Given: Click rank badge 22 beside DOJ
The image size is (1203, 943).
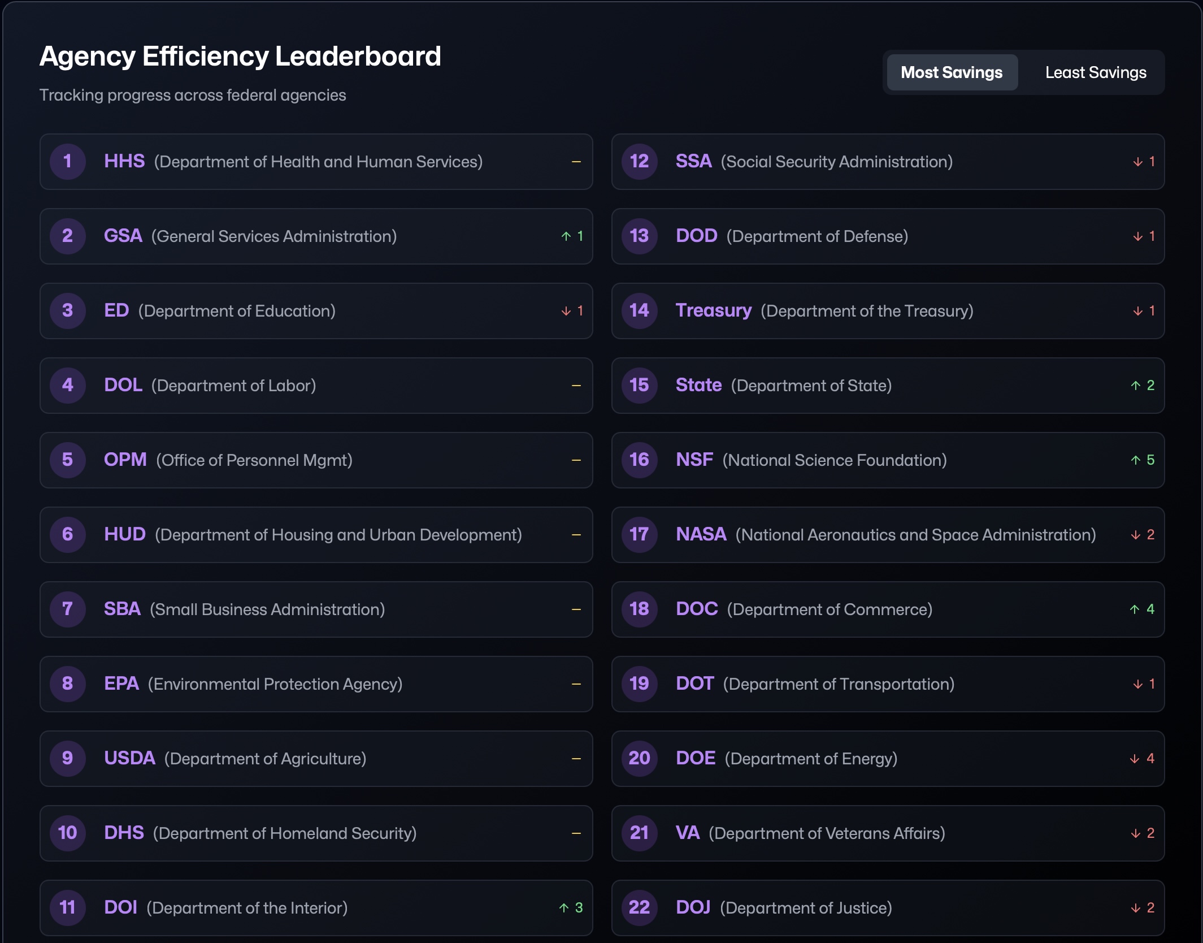Looking at the screenshot, I should click(639, 908).
